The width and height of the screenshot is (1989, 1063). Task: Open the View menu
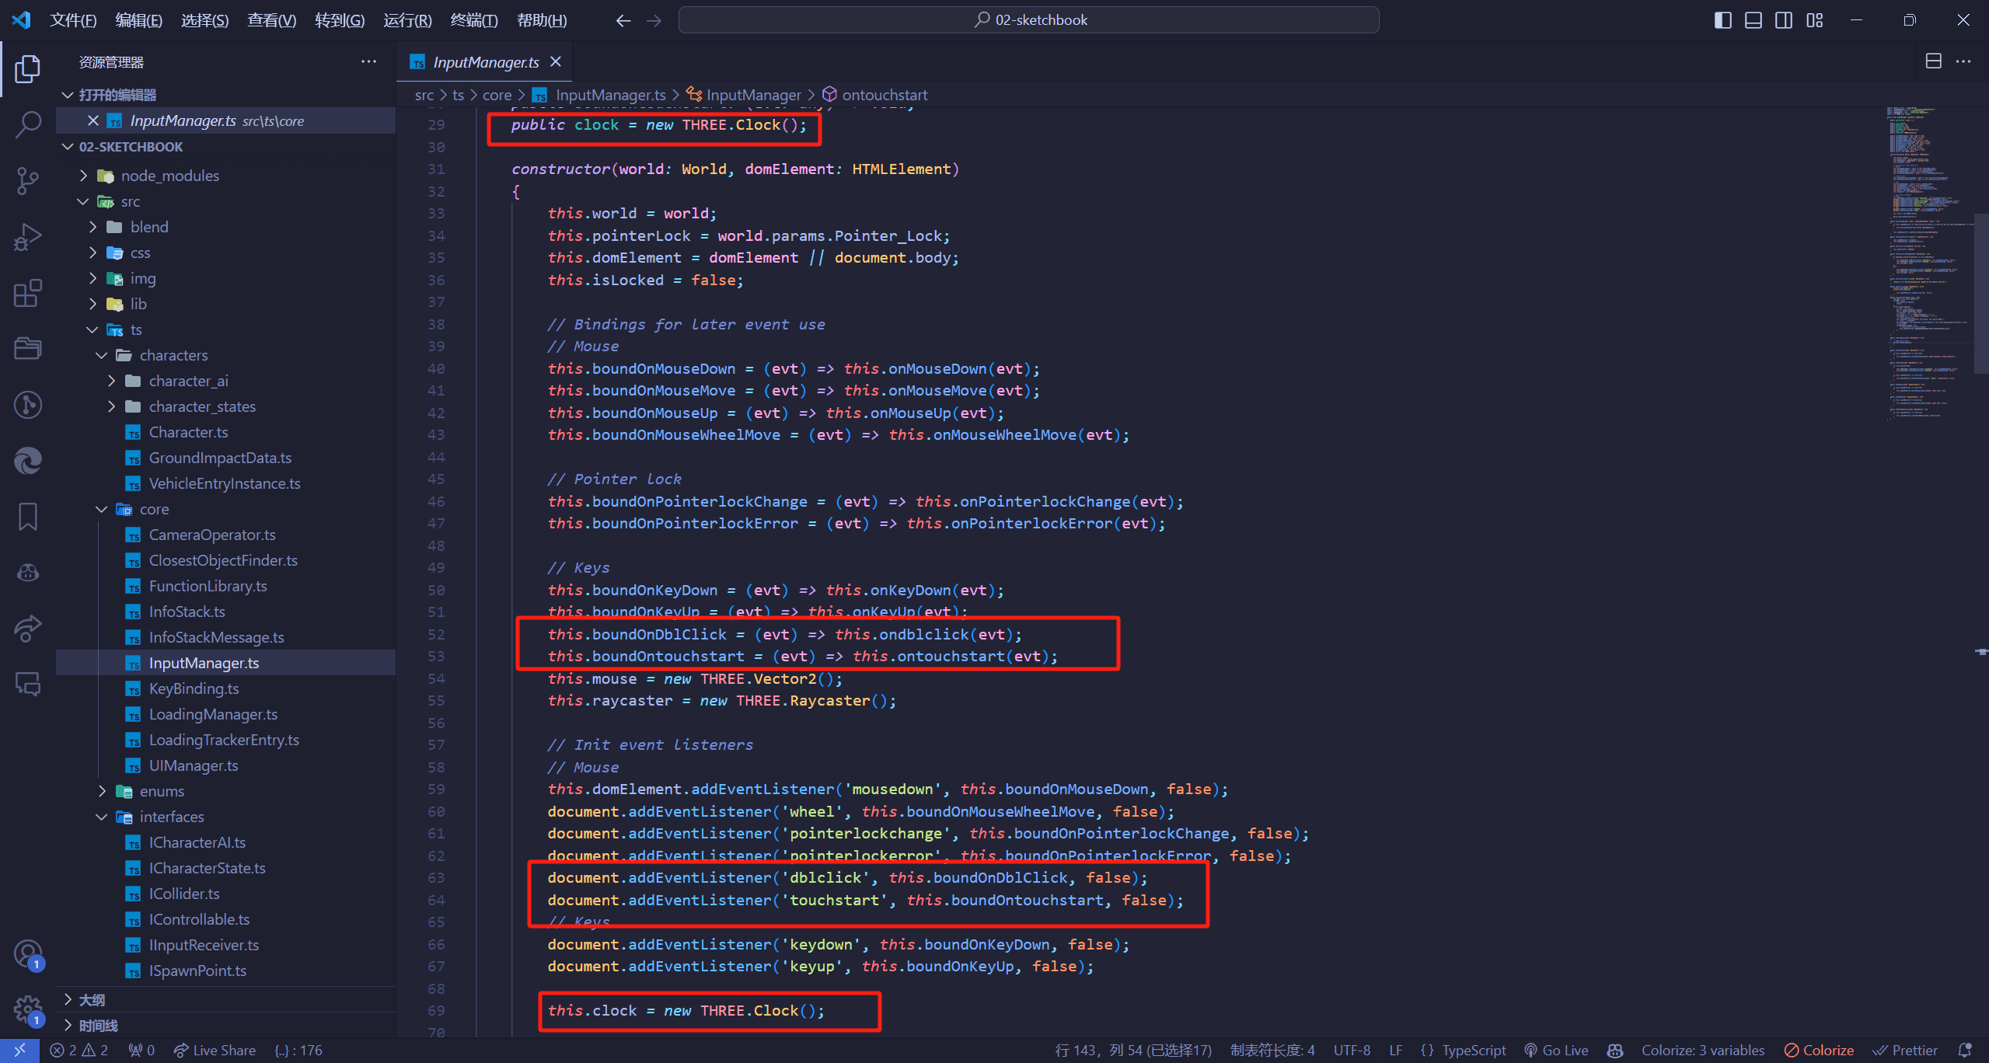271,20
